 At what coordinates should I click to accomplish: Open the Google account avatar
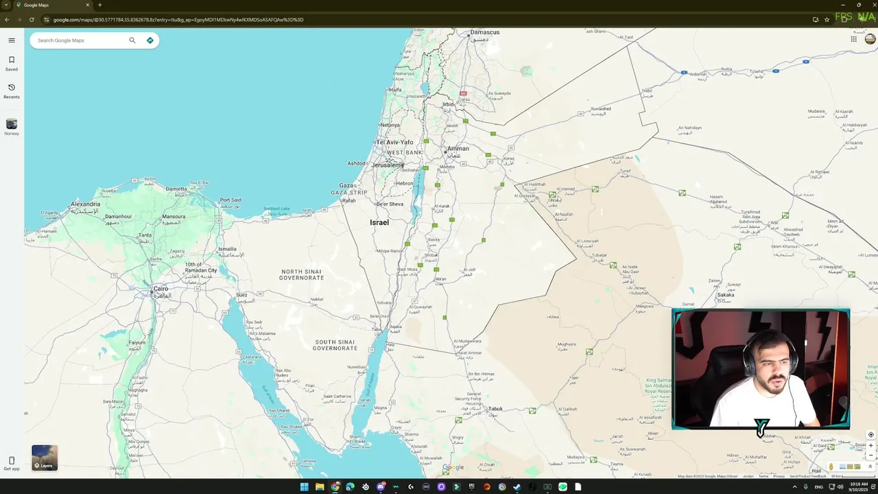[x=870, y=39]
